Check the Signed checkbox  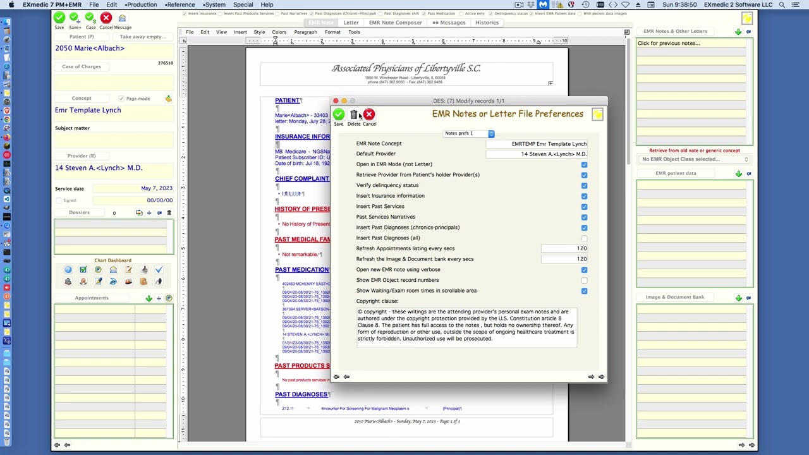[x=59, y=200]
